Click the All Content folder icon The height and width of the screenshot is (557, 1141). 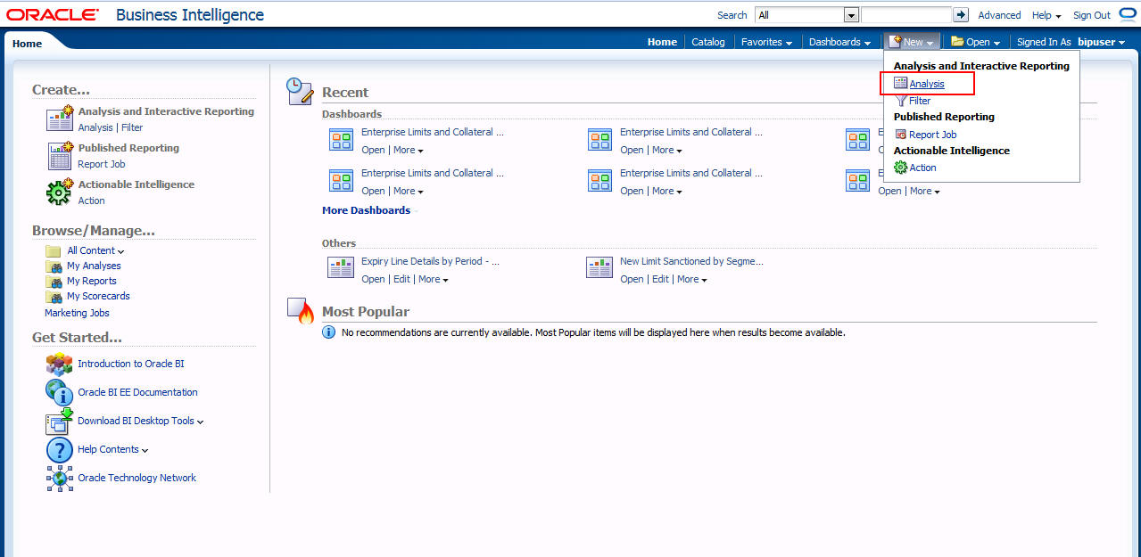(54, 251)
